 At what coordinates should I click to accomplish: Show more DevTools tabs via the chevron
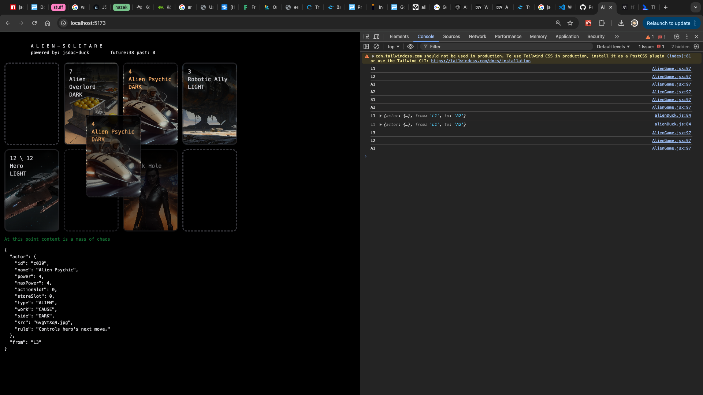tap(617, 37)
